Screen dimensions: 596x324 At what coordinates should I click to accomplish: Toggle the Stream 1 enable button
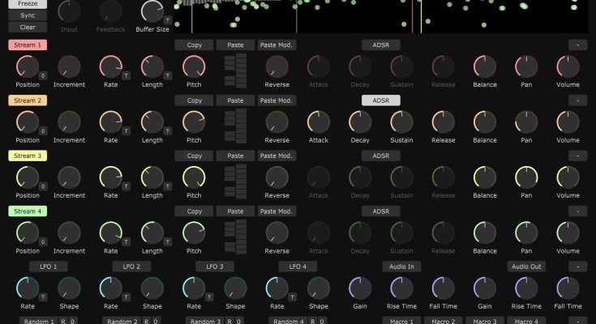coord(28,45)
